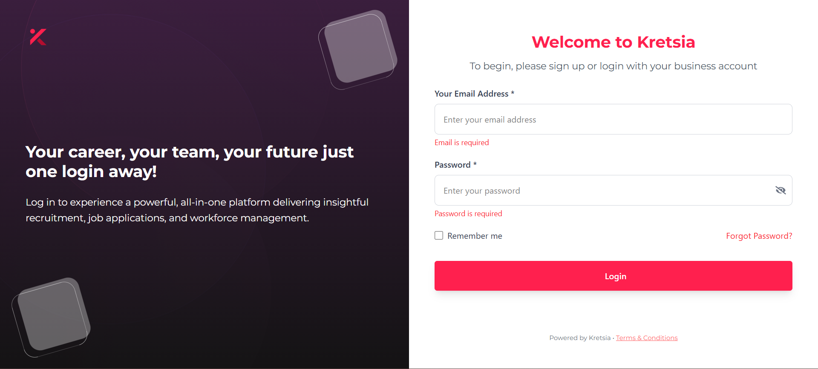Click the email address input field
818x369 pixels.
(613, 119)
